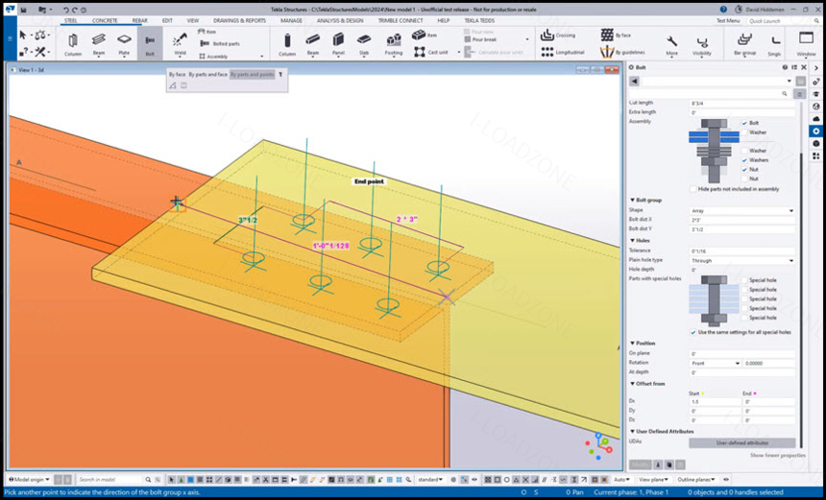
Task: Check the first Special hole checkbox
Action: pos(745,280)
